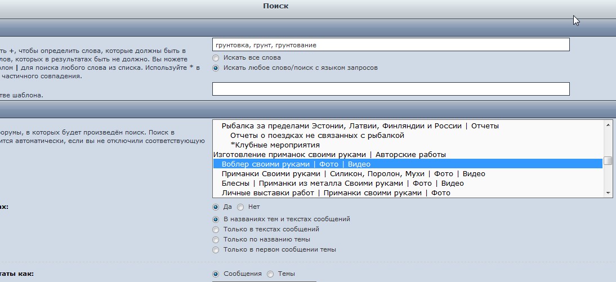Select 'Искать любое слово' query option

click(216, 68)
